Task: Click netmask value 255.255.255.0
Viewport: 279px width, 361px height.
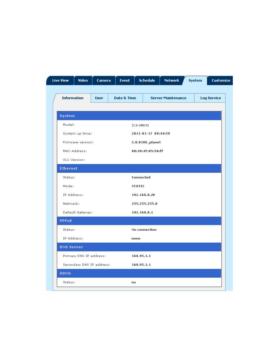Action: coord(144,204)
